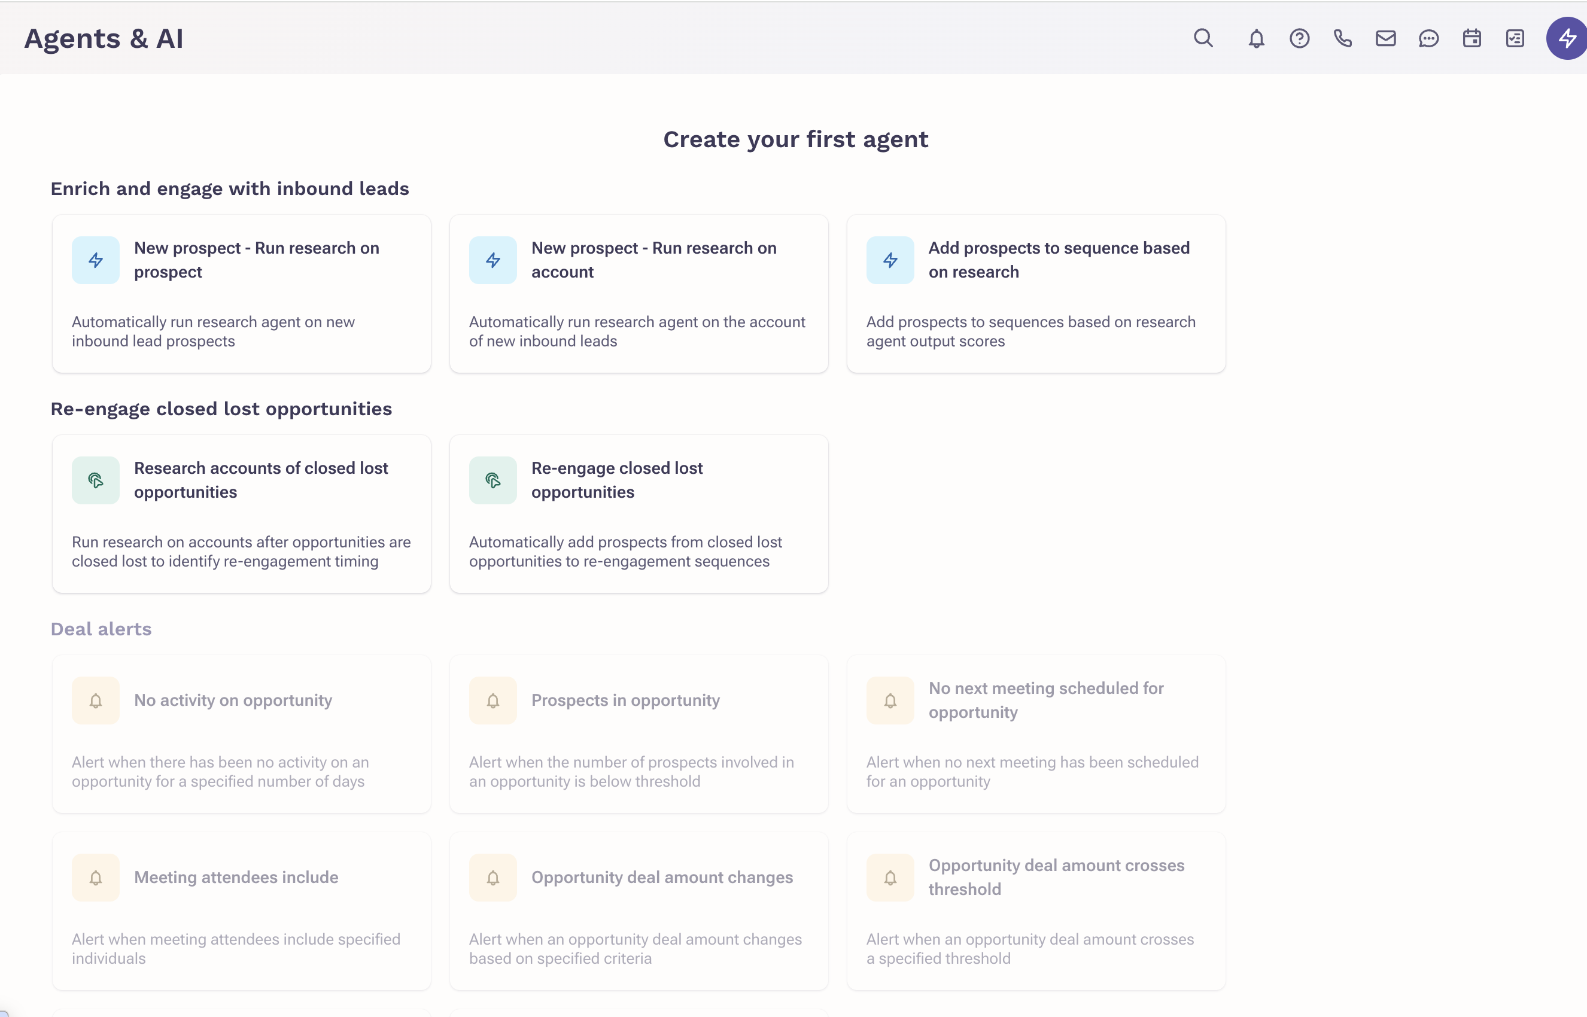Image resolution: width=1587 pixels, height=1017 pixels.
Task: Open the calendar icon in header
Action: [x=1472, y=39]
